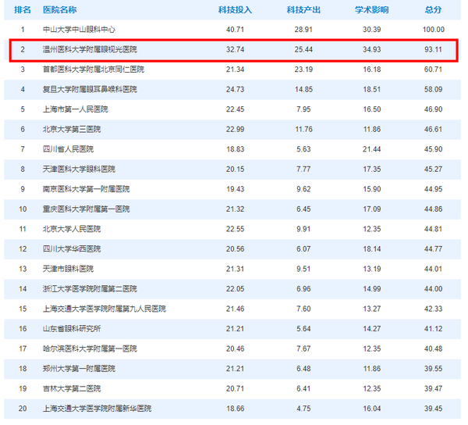The image size is (468, 425).
Task: Select the 34.93 学术影响 value
Action: tap(372, 49)
